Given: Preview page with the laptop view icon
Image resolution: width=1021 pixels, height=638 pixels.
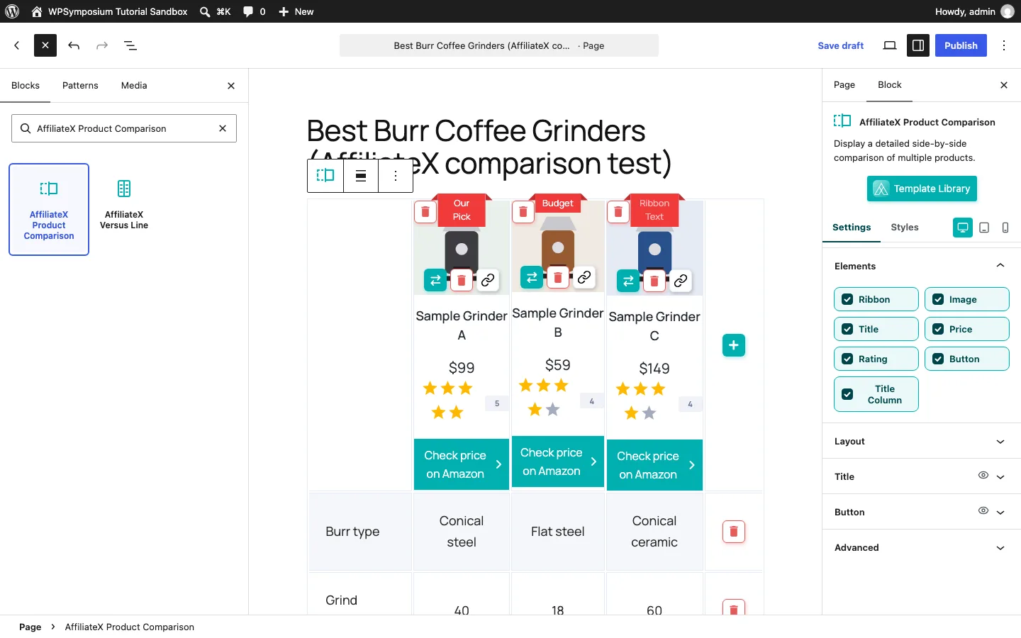Looking at the screenshot, I should 890,45.
